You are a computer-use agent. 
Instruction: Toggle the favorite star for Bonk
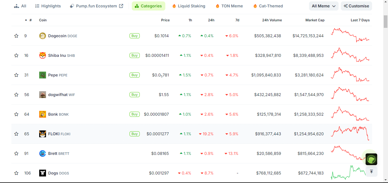pos(16,114)
